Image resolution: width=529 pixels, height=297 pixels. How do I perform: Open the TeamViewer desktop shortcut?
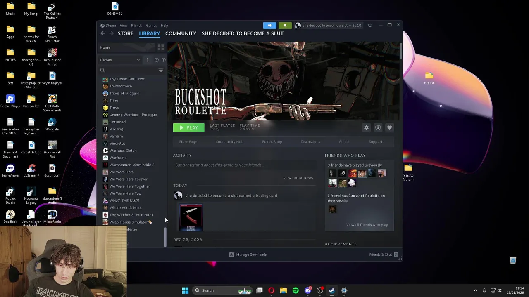(x=10, y=170)
